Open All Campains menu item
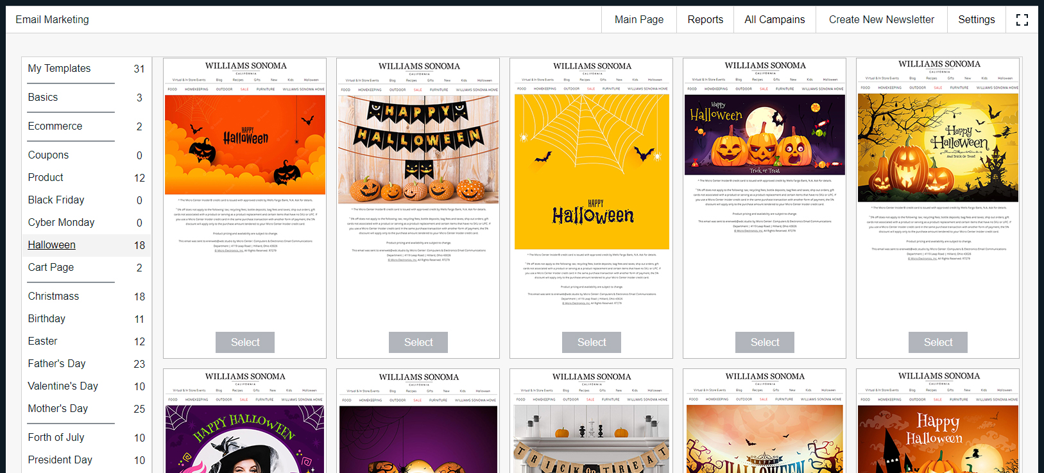This screenshot has width=1044, height=473. 774,20
